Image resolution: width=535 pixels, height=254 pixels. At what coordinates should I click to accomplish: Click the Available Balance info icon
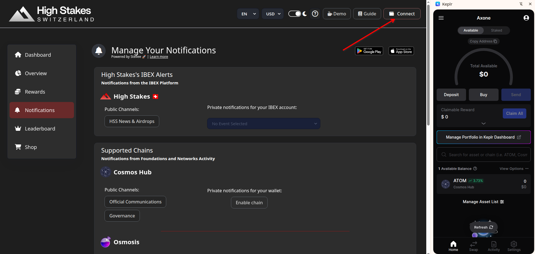coord(475,168)
